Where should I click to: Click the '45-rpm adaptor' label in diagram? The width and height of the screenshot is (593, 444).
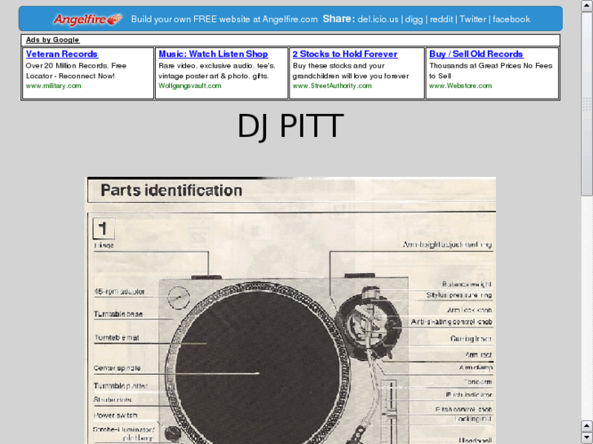pyautogui.click(x=120, y=292)
